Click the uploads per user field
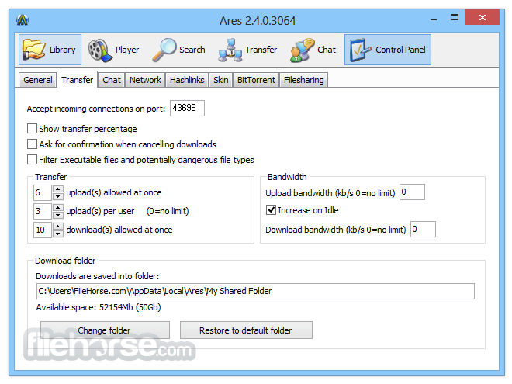 pos(43,211)
